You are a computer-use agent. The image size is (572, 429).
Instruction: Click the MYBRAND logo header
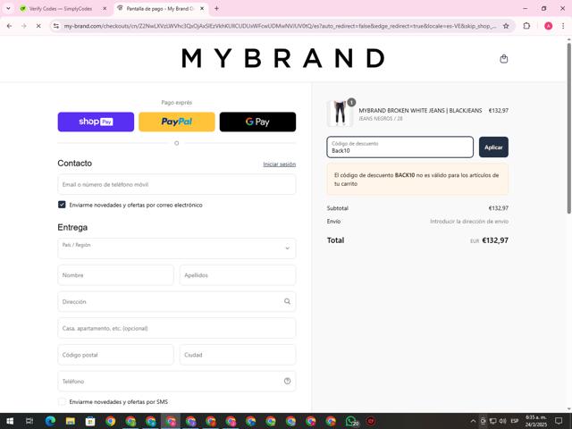283,58
